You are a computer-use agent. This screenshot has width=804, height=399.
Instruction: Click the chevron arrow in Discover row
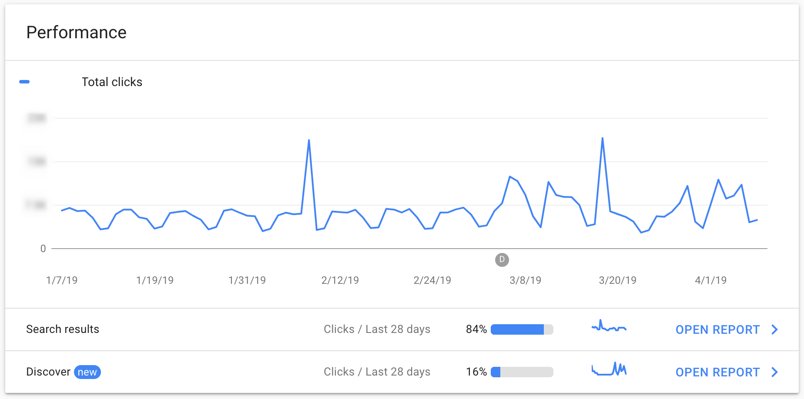[774, 372]
